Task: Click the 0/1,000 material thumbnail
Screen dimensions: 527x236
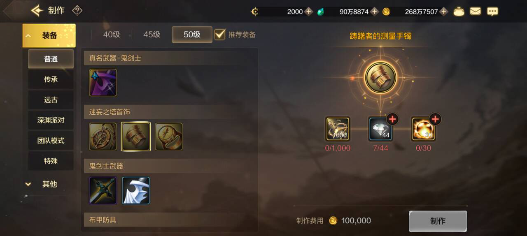Action: tap(338, 129)
